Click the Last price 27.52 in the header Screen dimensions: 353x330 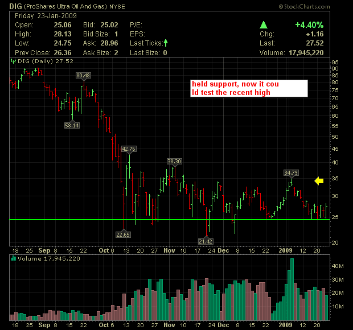[x=315, y=43]
